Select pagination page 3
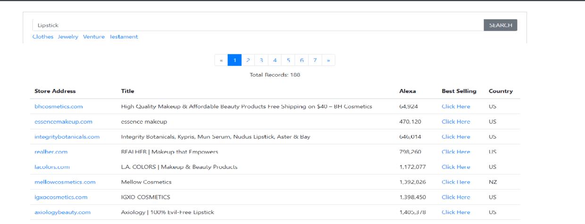 pos(261,60)
